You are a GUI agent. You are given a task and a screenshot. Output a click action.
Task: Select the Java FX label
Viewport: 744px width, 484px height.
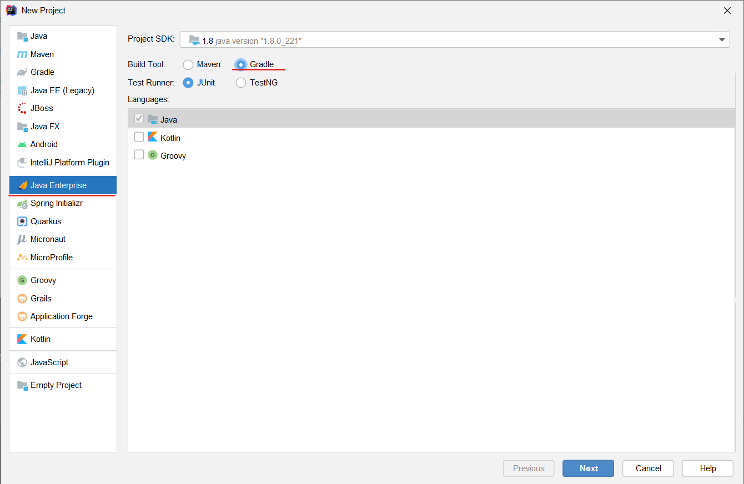(45, 127)
